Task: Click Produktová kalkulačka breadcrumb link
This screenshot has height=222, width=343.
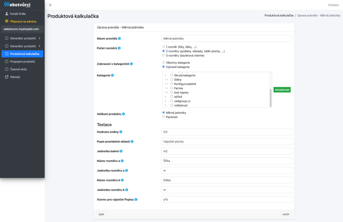Action: click(279, 15)
